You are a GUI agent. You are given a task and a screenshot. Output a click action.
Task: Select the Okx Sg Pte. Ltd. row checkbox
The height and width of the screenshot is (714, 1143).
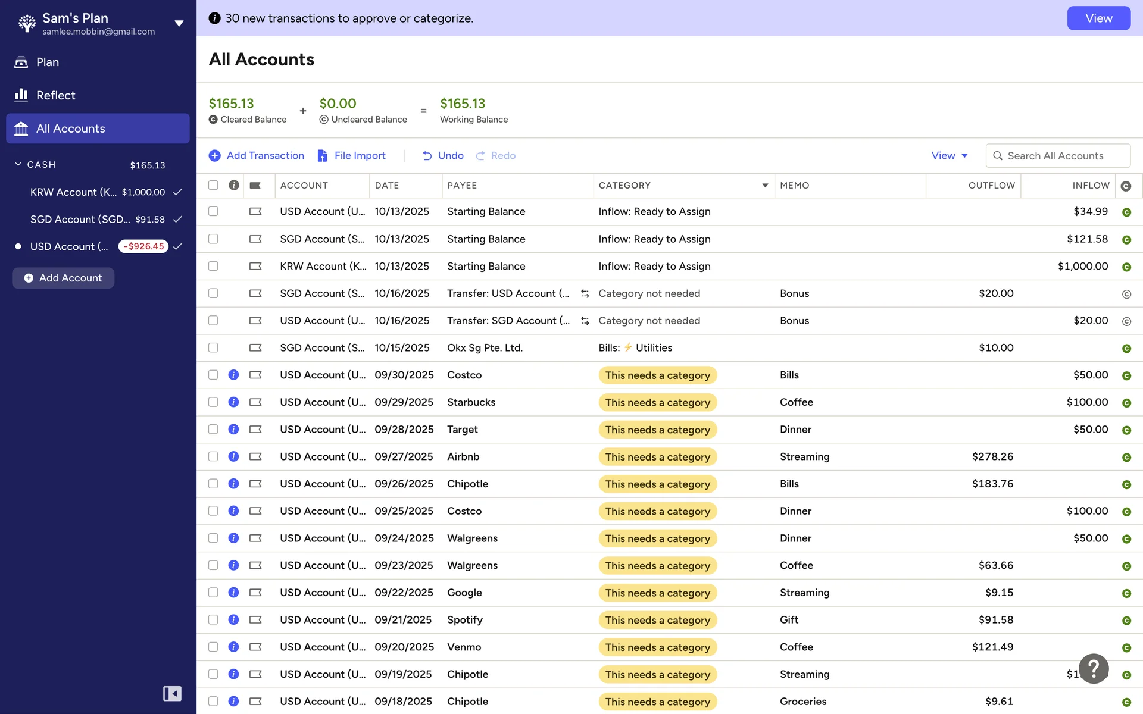[x=213, y=348]
